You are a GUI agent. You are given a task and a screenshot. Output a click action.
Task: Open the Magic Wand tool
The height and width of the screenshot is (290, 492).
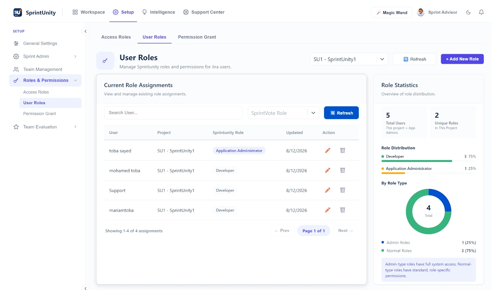[392, 12]
